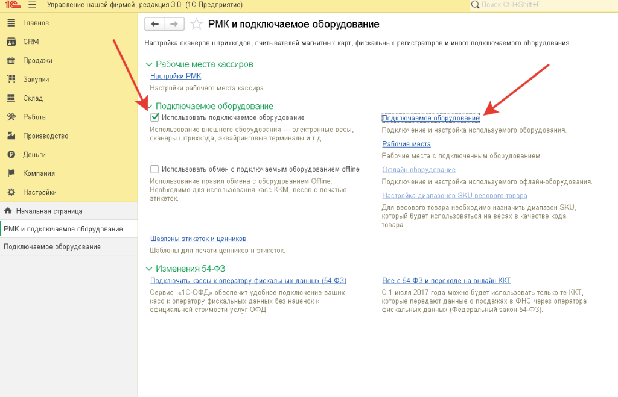Open Шаблоны этикеток и ценников link
The height and width of the screenshot is (397, 618).
198,239
